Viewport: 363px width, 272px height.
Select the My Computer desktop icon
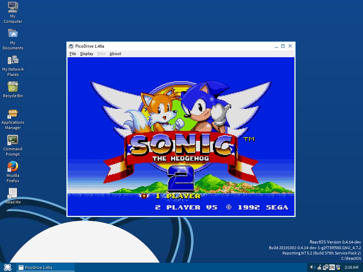[x=13, y=7]
